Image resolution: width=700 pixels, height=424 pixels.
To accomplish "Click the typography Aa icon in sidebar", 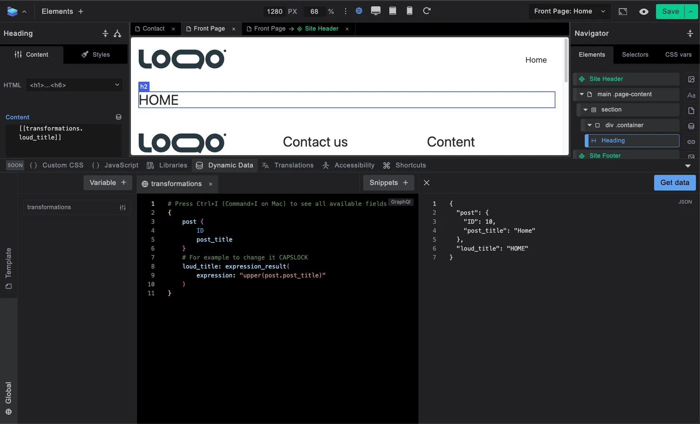I will 691,95.
